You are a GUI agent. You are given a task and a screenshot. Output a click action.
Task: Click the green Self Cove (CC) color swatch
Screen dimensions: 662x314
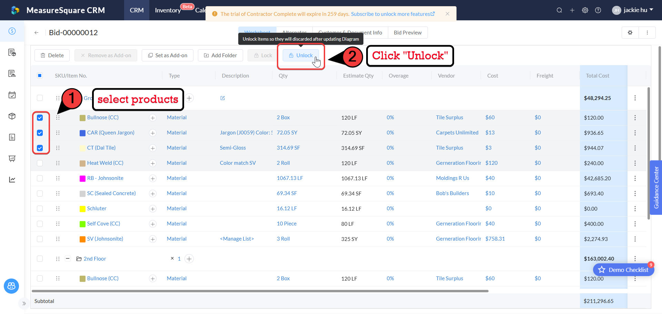coord(82,224)
